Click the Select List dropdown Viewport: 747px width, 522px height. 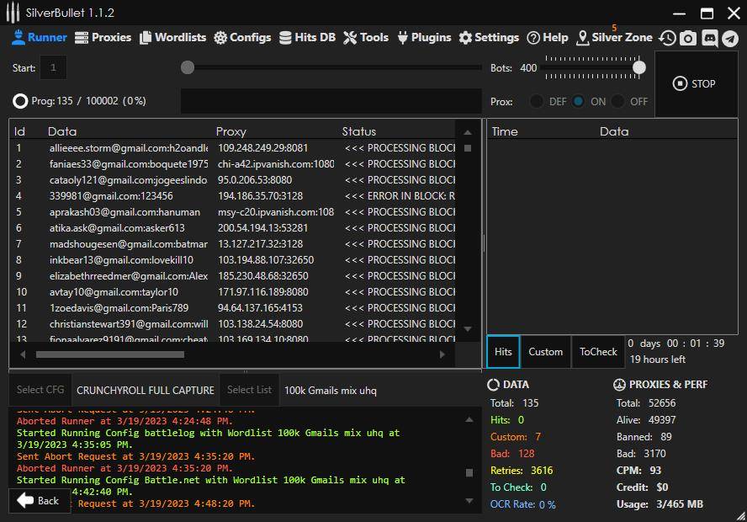[x=248, y=390]
